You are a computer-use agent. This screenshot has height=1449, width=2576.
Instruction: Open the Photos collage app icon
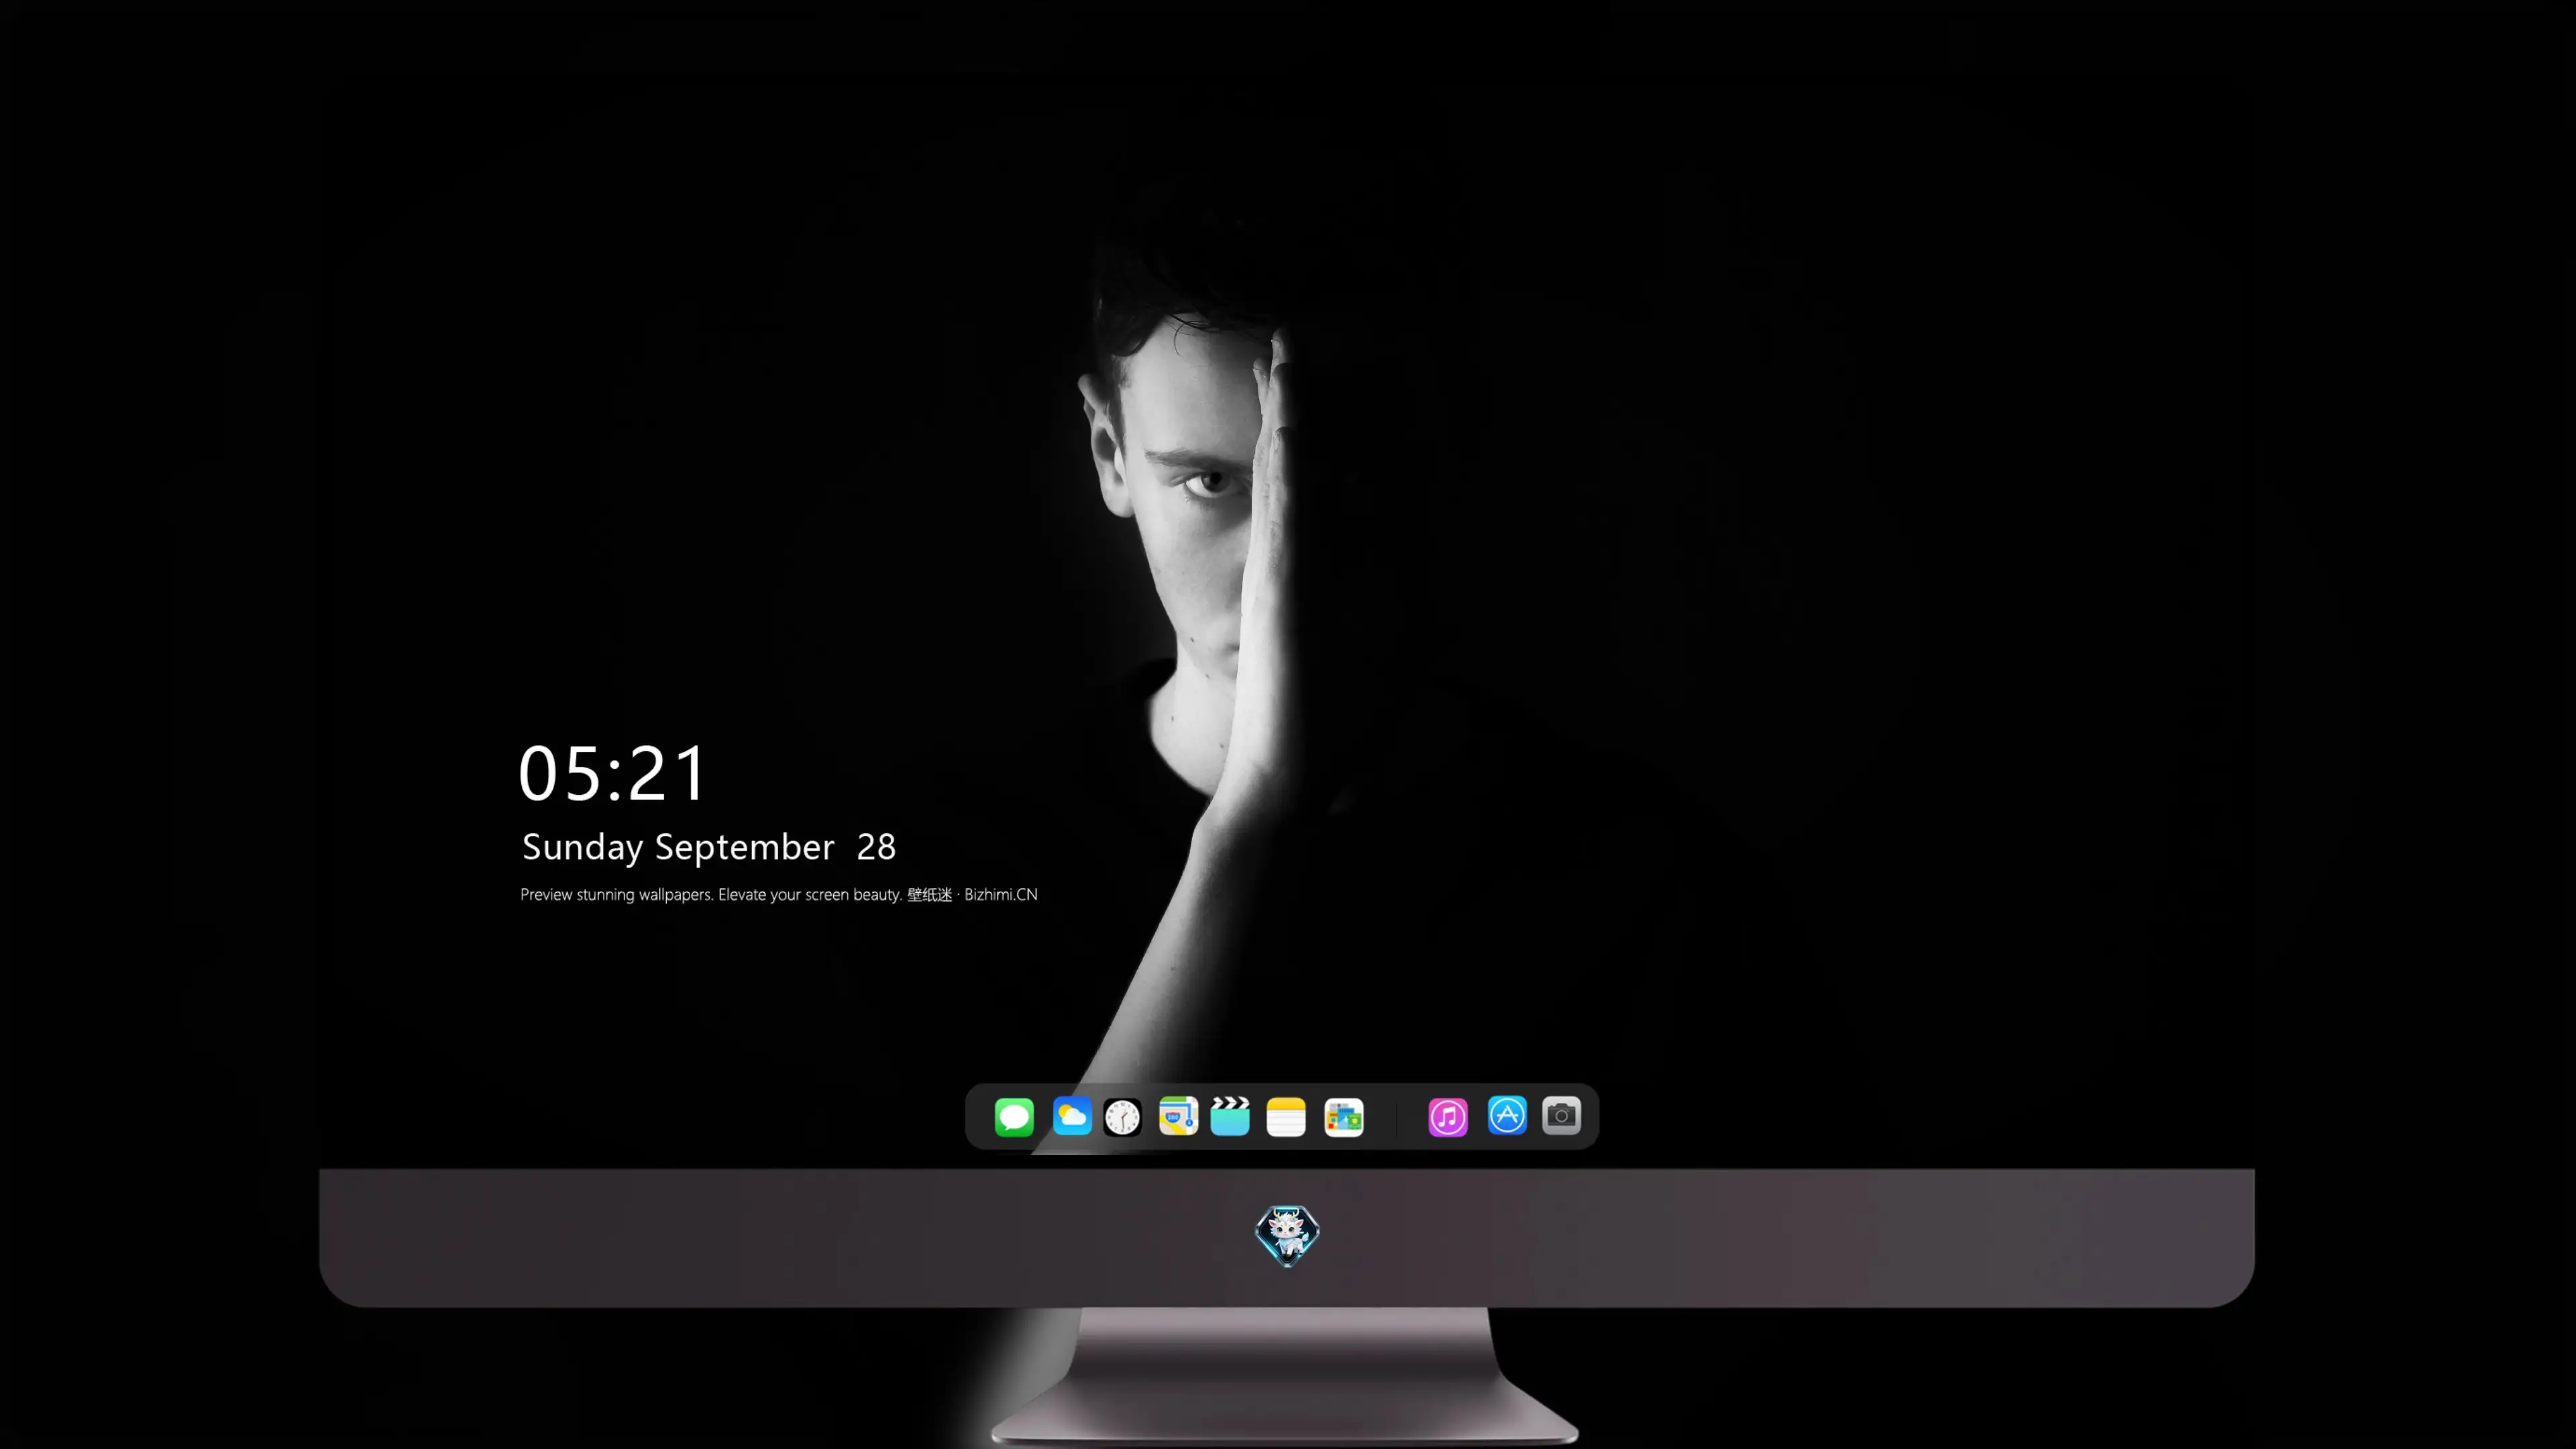(1344, 1117)
